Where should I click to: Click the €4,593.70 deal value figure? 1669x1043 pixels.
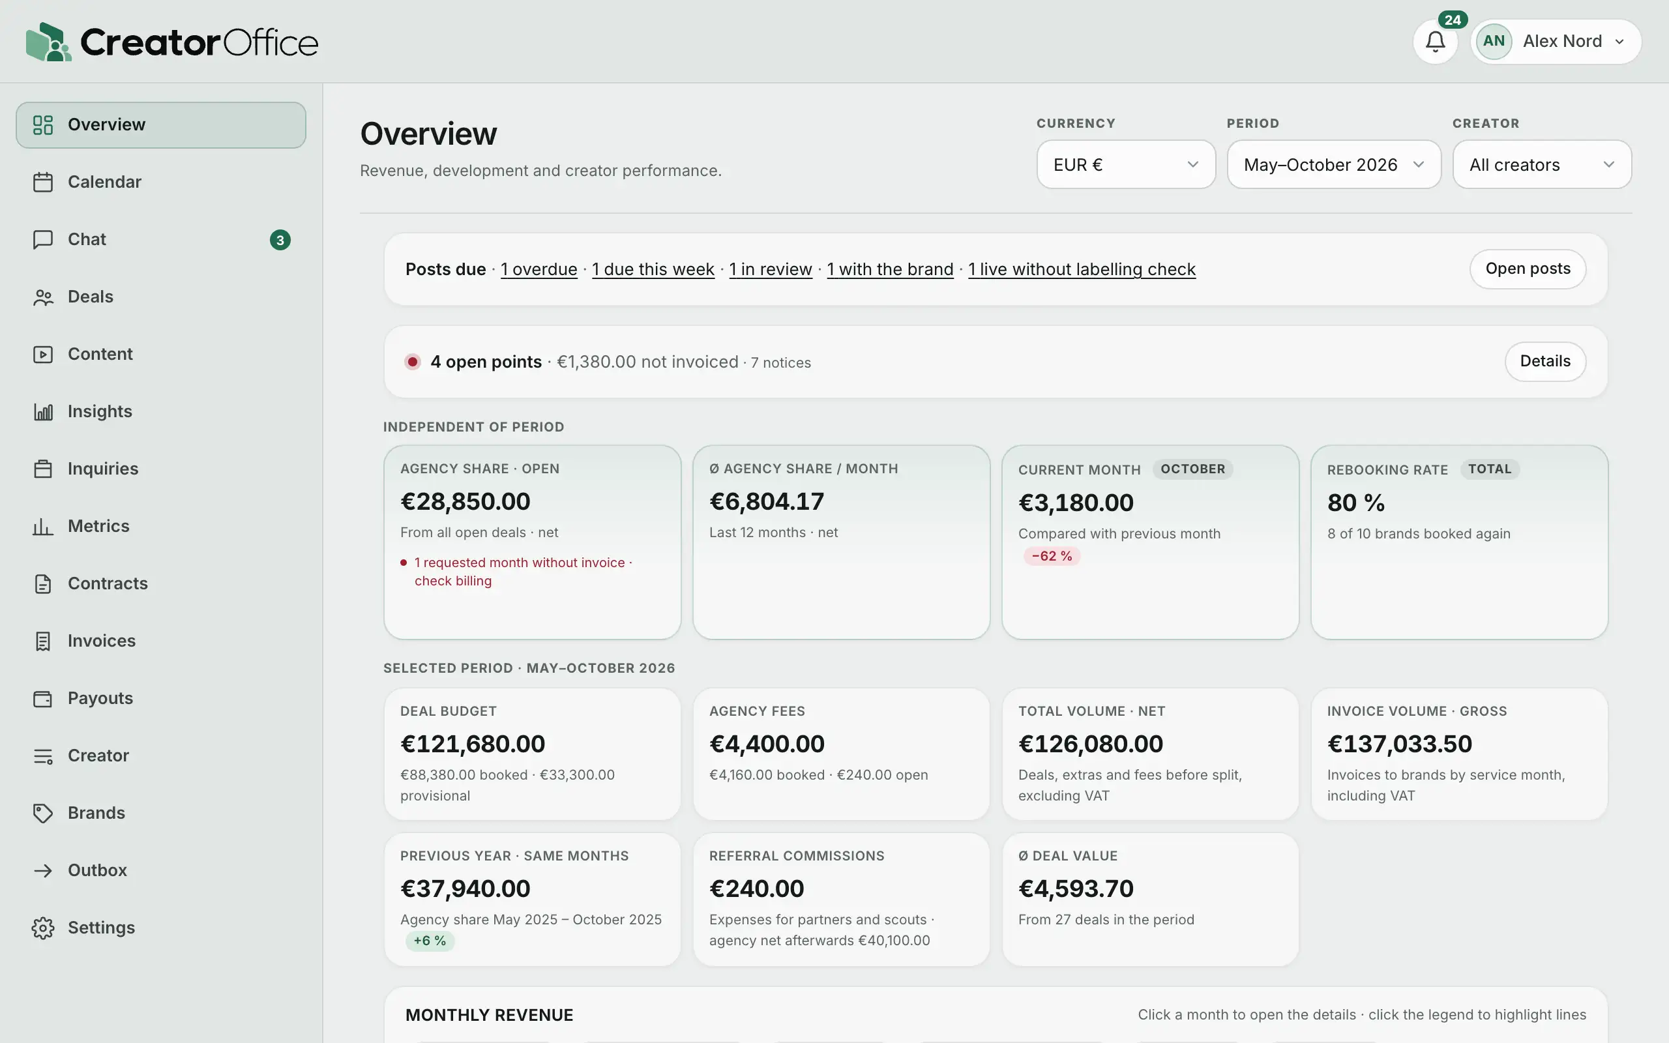(1076, 889)
